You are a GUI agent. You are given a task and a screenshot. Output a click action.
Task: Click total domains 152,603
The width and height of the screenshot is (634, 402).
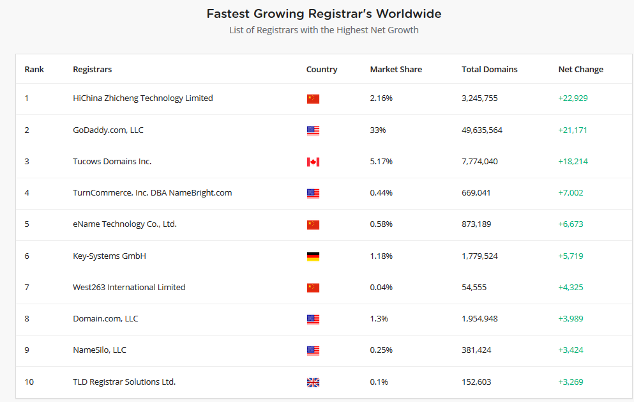[x=476, y=382]
